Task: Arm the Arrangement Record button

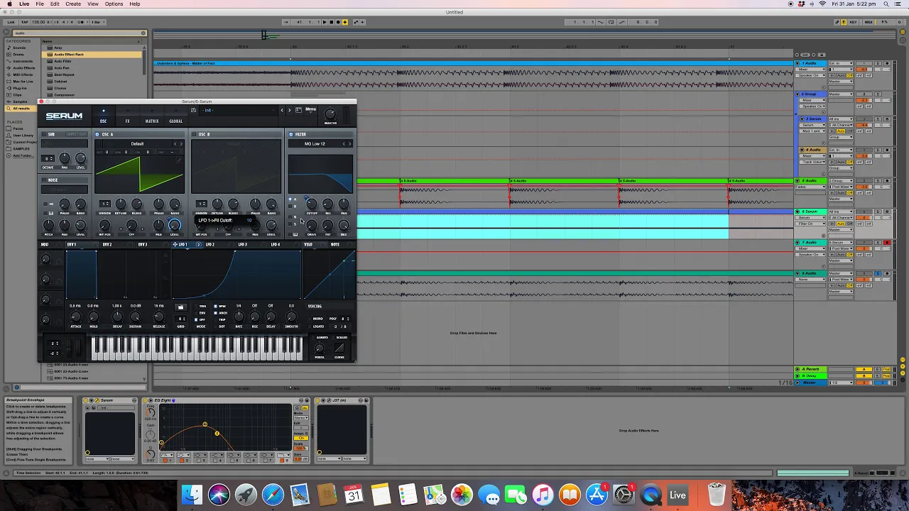Action: click(x=338, y=22)
